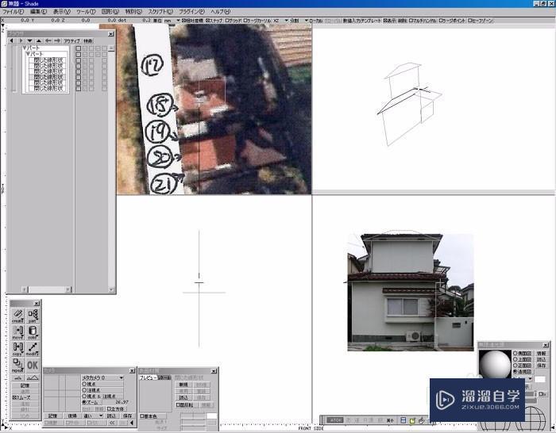Open the スクリプト menu
The height and width of the screenshot is (433, 556).
click(x=160, y=12)
